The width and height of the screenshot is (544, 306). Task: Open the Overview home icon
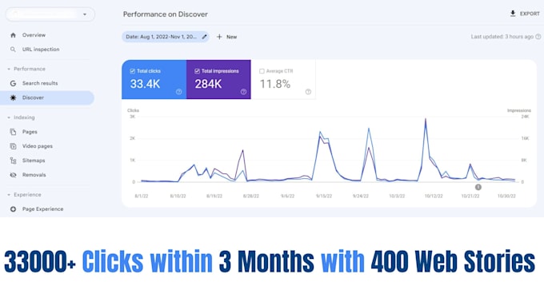pyautogui.click(x=13, y=35)
